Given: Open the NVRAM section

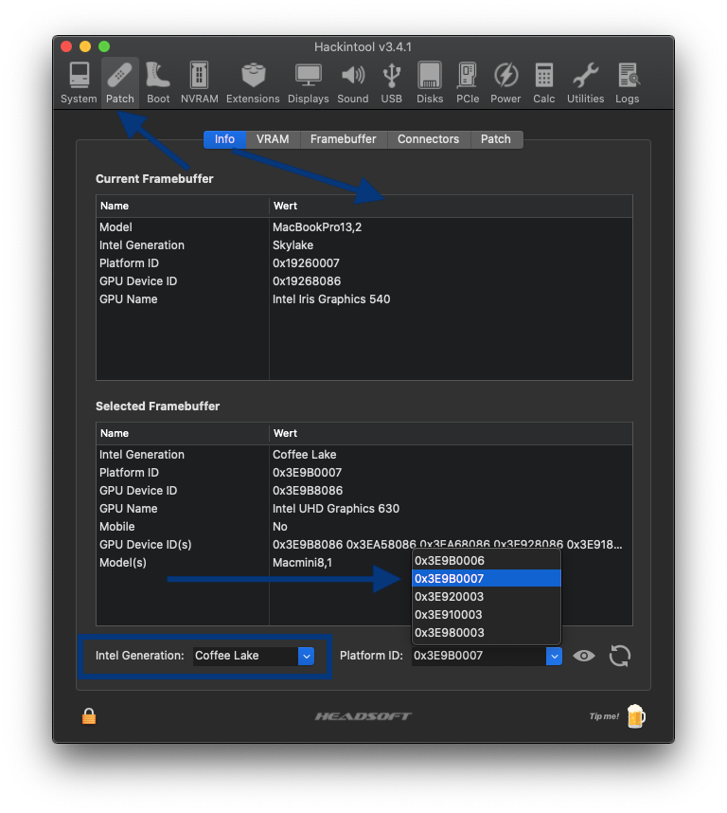Looking at the screenshot, I should click(x=200, y=83).
